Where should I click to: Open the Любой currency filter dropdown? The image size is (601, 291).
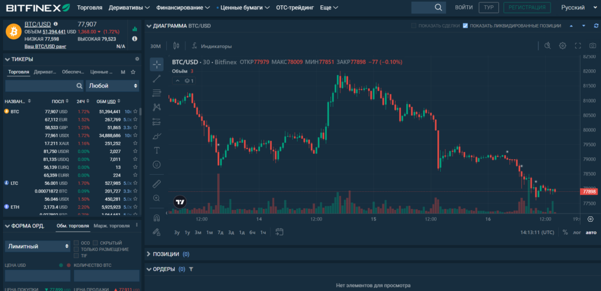(112, 86)
